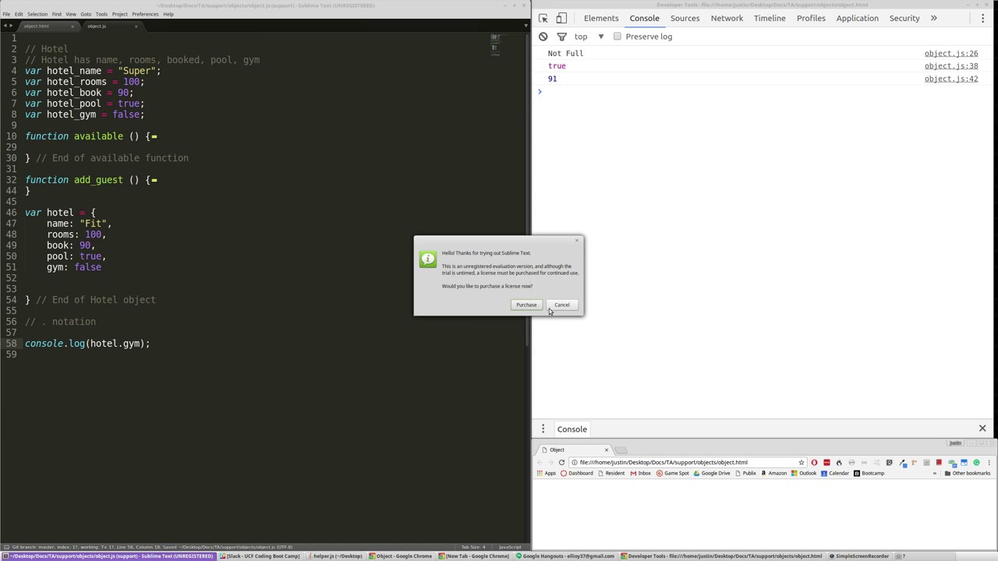Open the Bootcamp bookmark
The width and height of the screenshot is (998, 561).
point(869,473)
